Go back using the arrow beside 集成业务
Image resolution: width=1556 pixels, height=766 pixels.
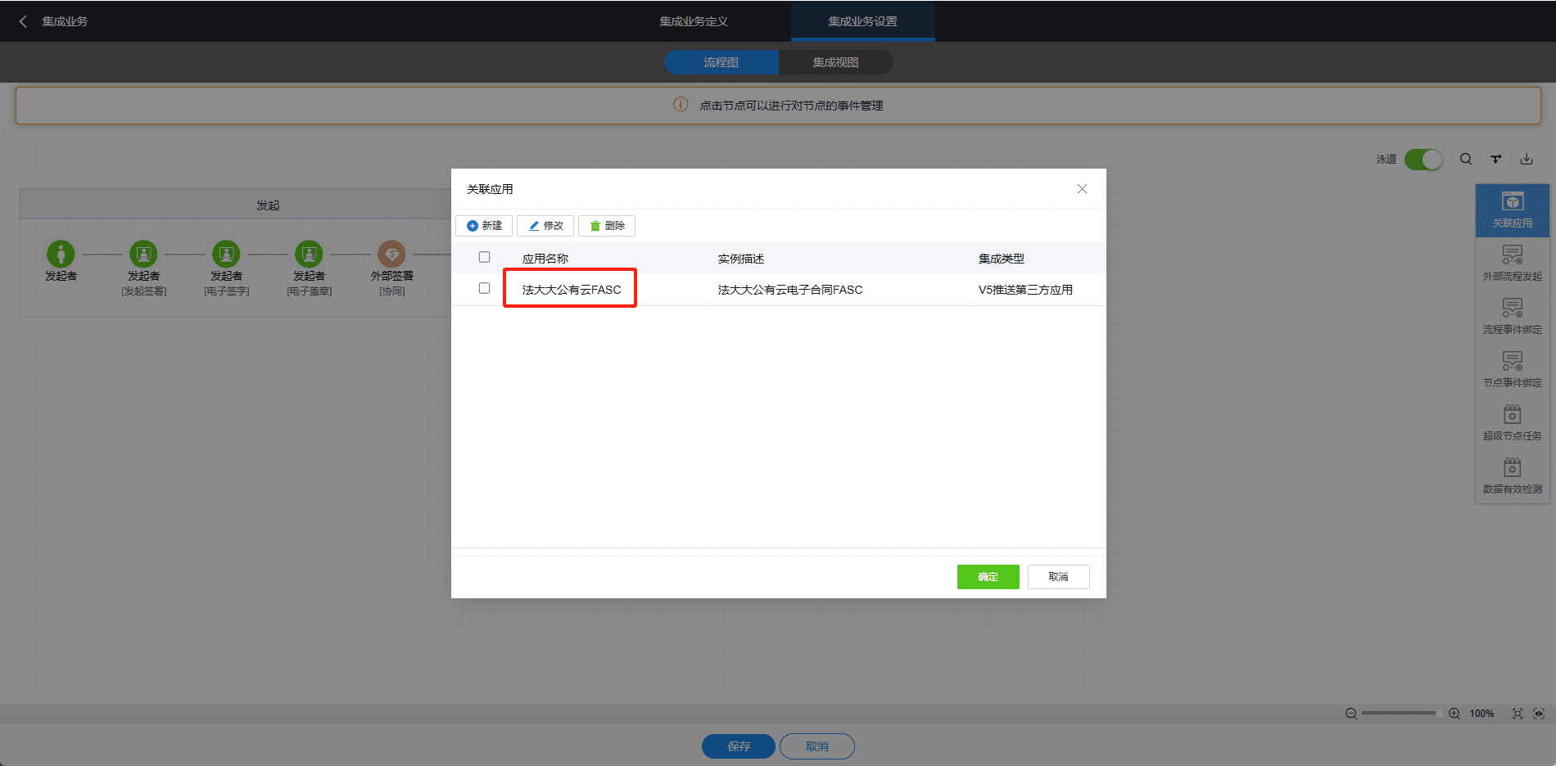23,21
